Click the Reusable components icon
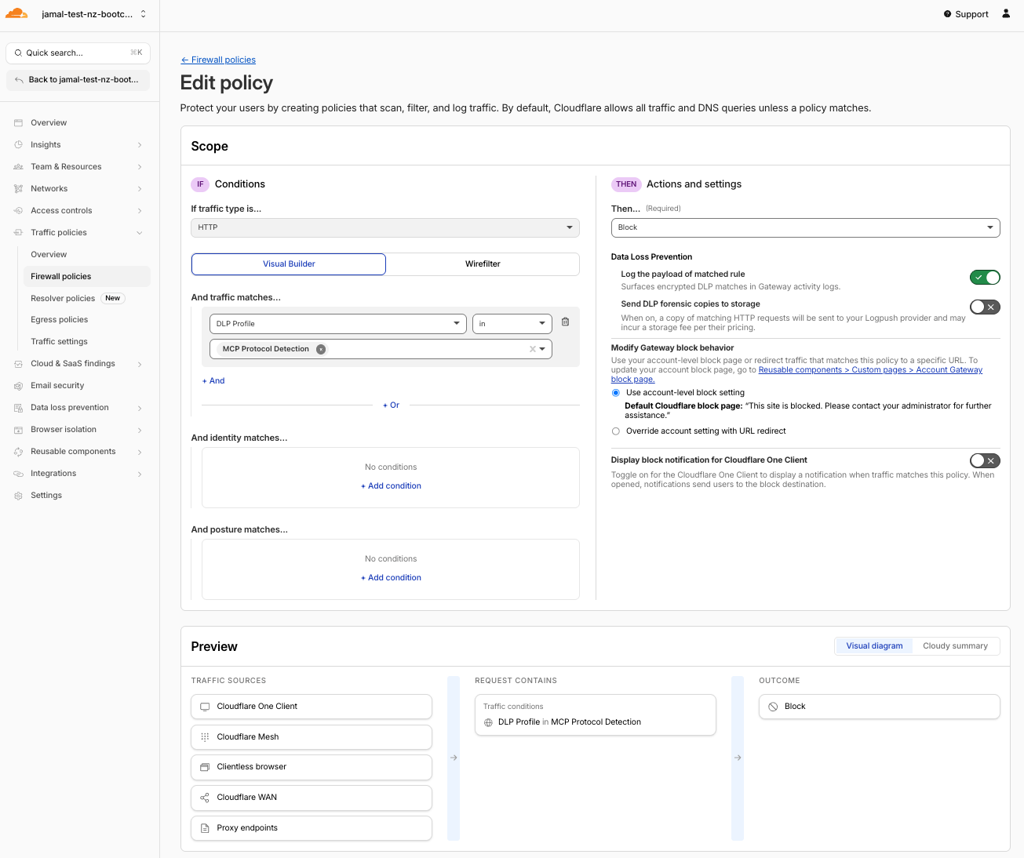 point(18,452)
